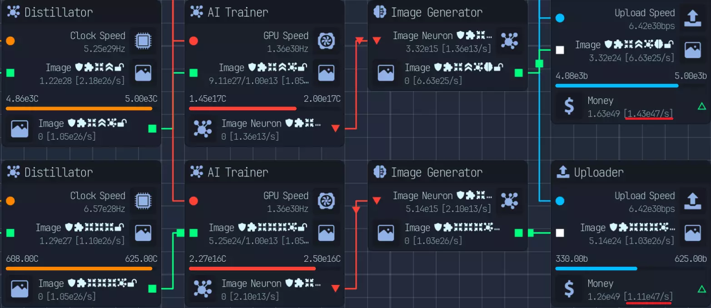Select the bottom Distillator node title

point(58,172)
